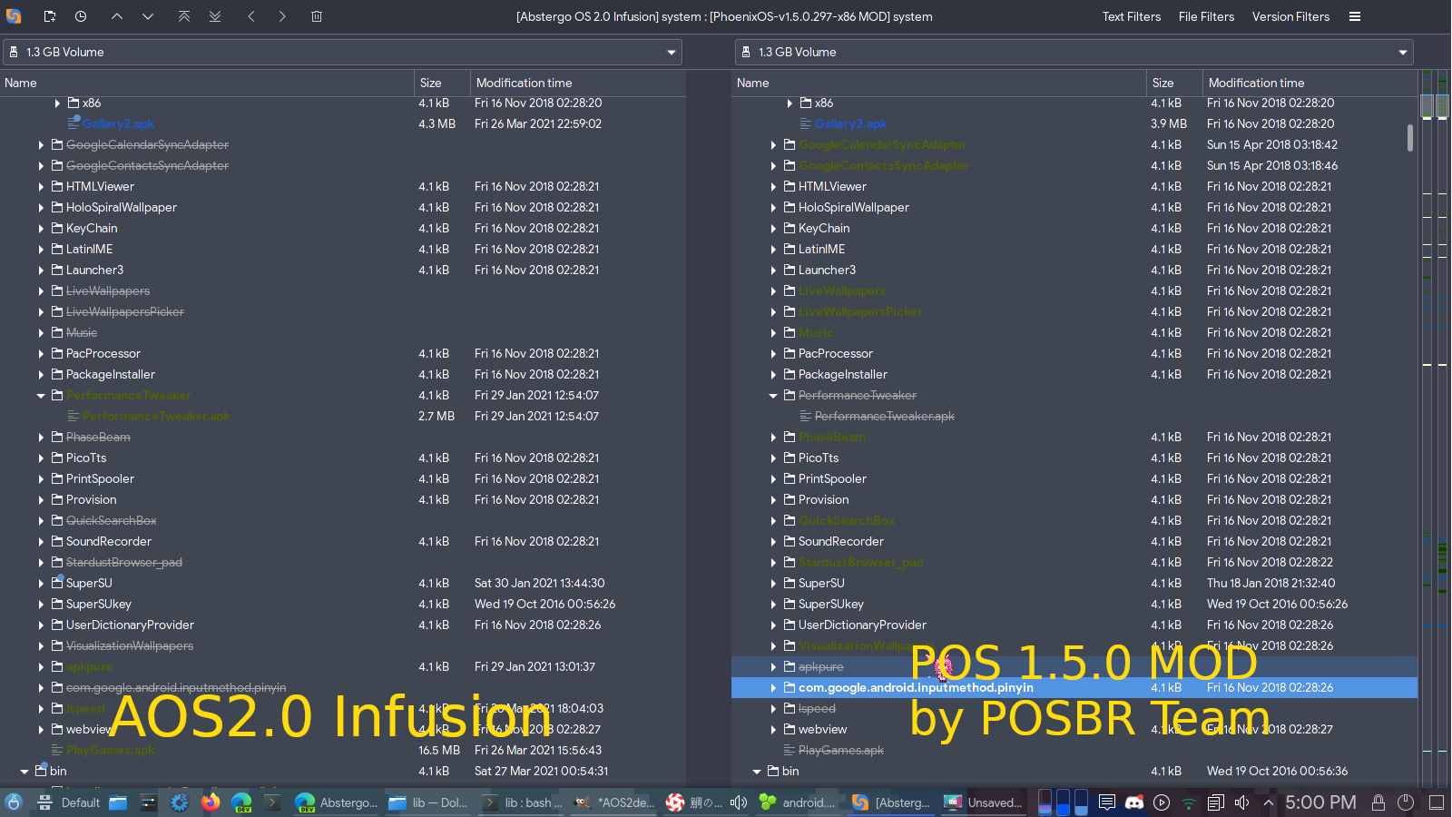The image size is (1452, 817).
Task: Expand com.google.android.inputmethod.pinyin in right pane
Action: [773, 688]
